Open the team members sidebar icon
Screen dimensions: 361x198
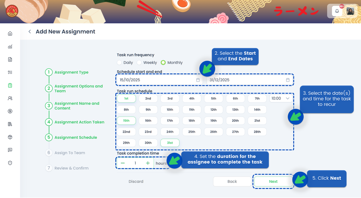point(10,98)
